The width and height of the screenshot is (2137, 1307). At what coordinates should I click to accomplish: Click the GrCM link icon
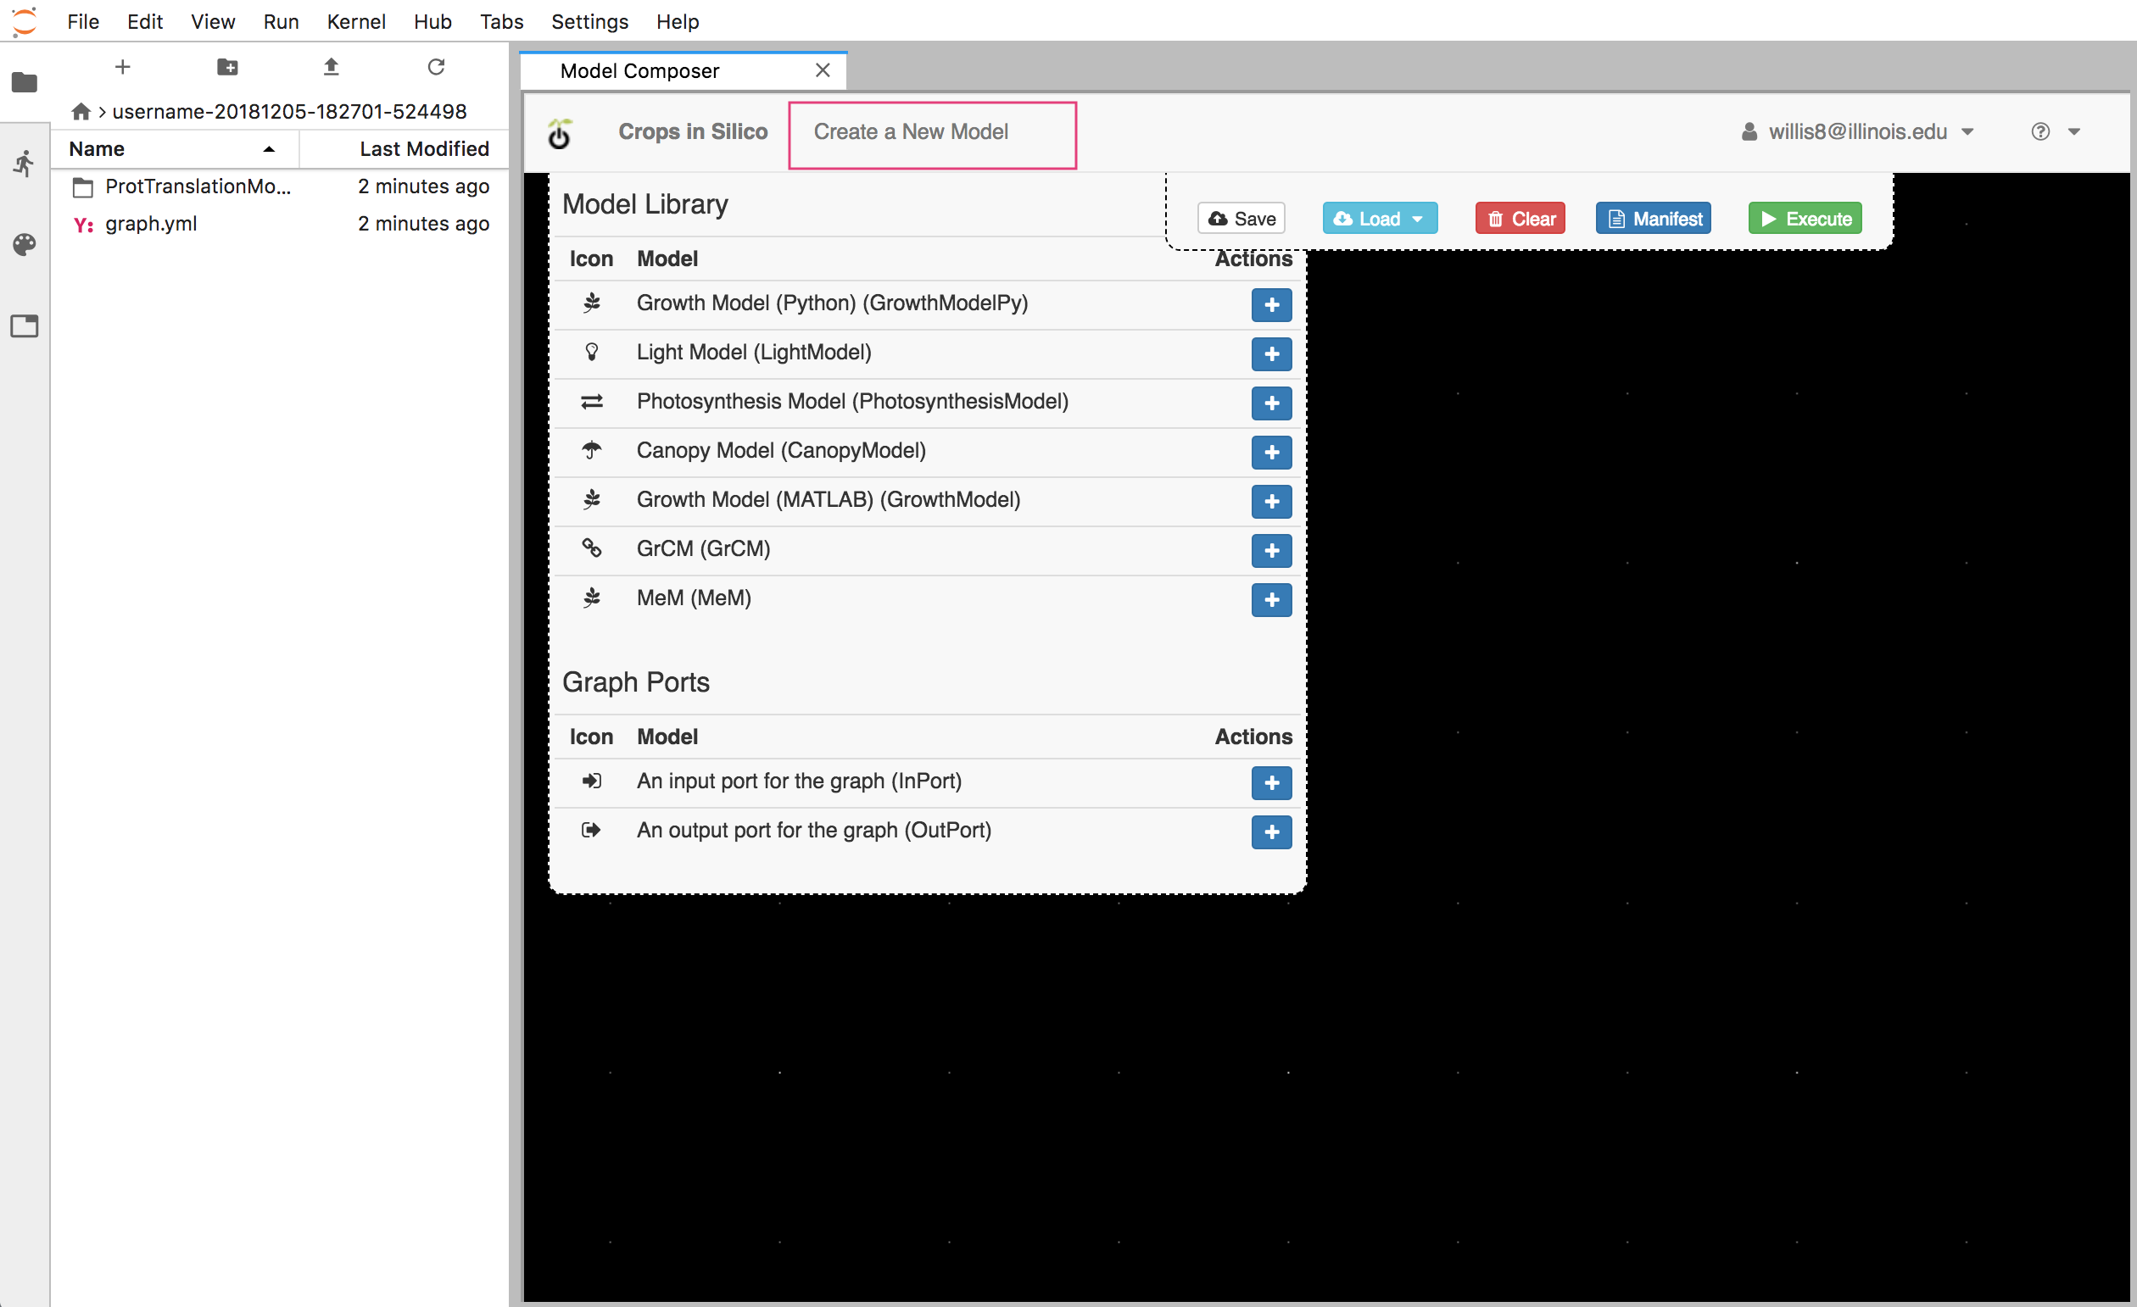pos(592,548)
